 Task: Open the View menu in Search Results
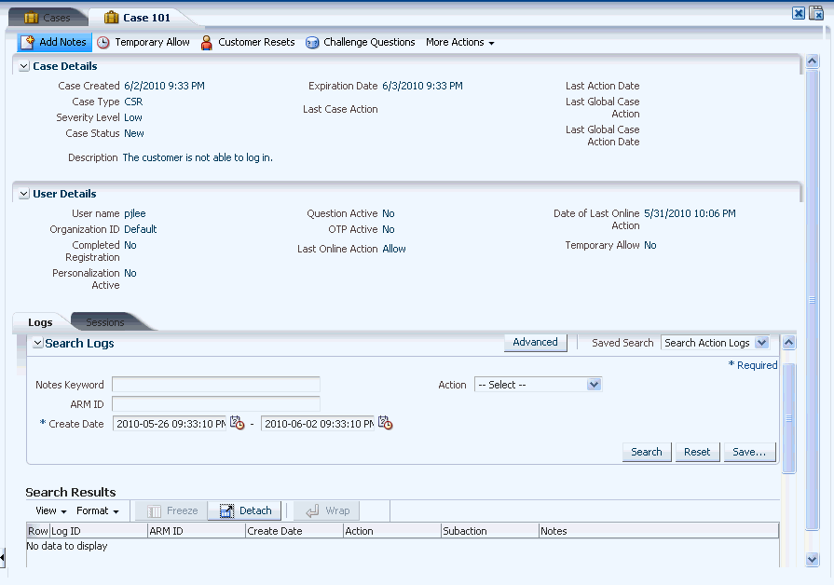45,510
